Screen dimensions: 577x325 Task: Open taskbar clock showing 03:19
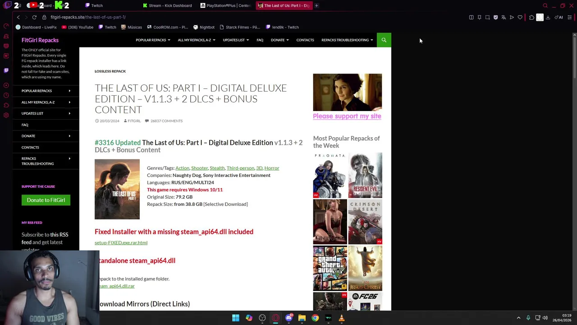562,318
